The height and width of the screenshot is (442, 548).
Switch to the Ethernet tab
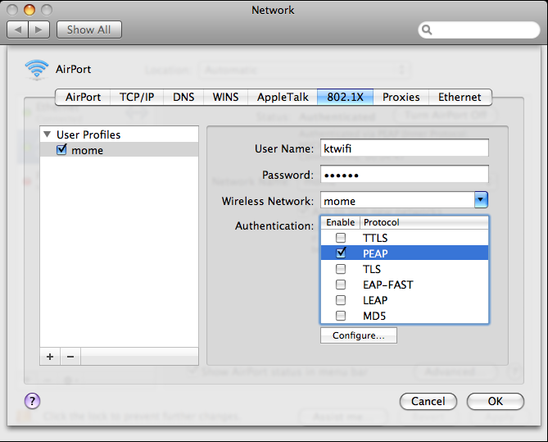[460, 97]
